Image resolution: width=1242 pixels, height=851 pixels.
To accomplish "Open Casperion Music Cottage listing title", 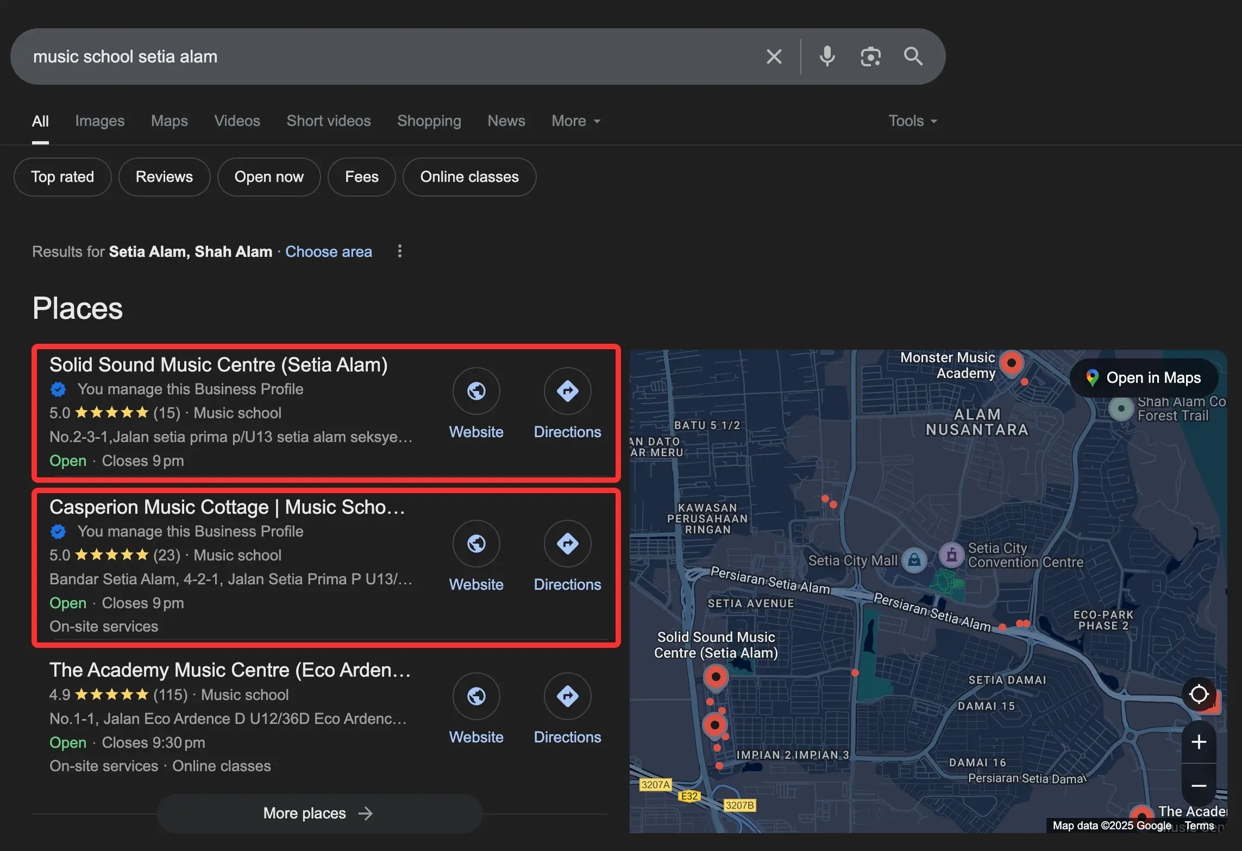I will [x=227, y=507].
